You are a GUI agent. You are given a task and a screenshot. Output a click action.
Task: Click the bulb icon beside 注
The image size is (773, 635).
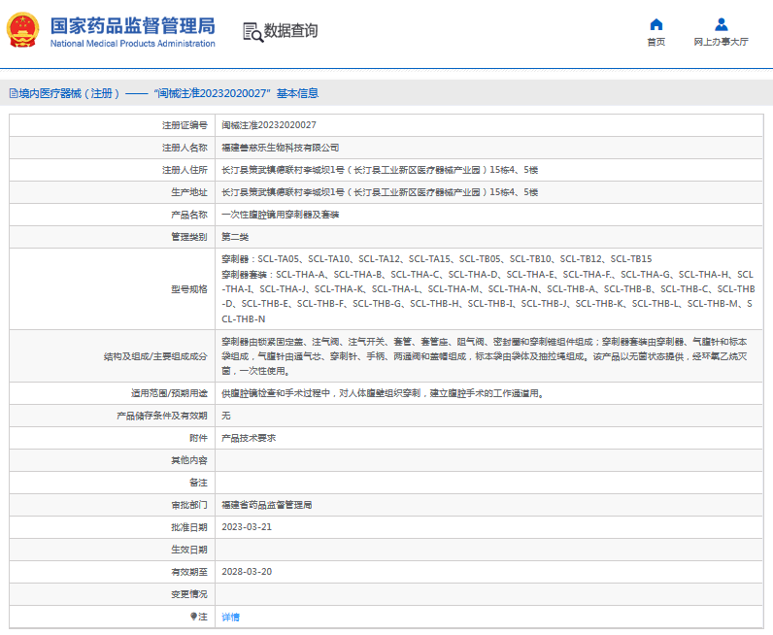pyautogui.click(x=194, y=617)
